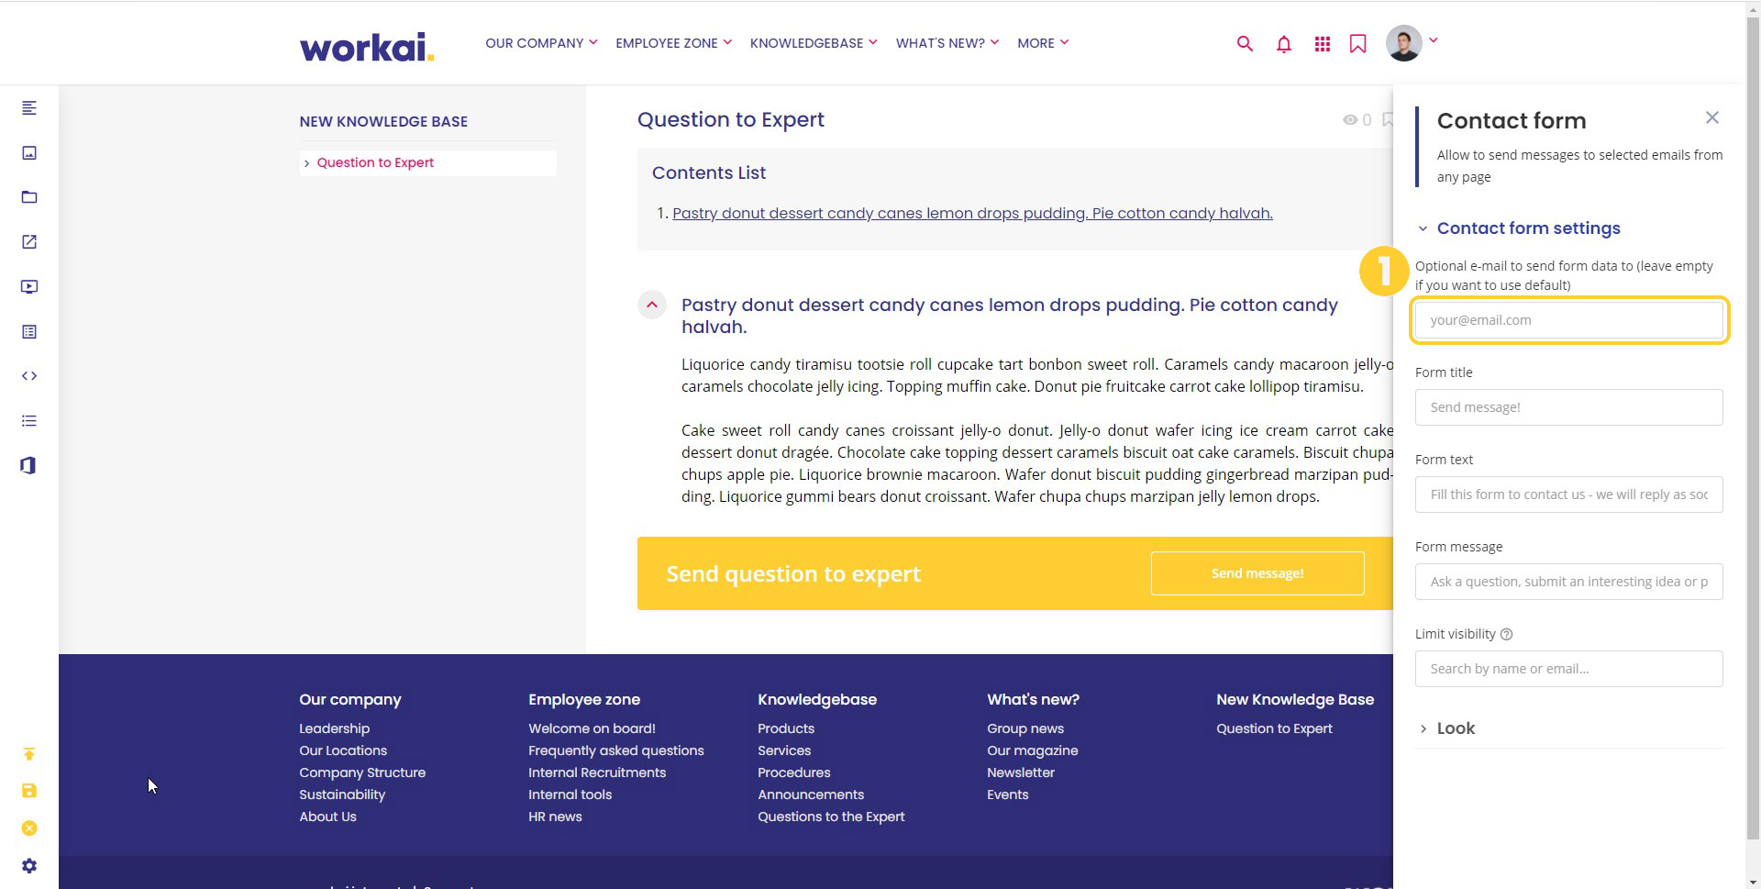Open Products footer link
The width and height of the screenshot is (1761, 889).
(x=786, y=728)
